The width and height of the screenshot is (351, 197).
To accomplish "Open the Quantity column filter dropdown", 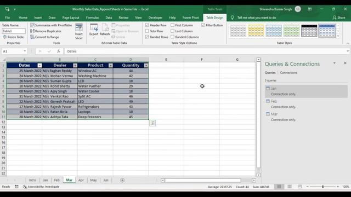I will click(146, 65).
